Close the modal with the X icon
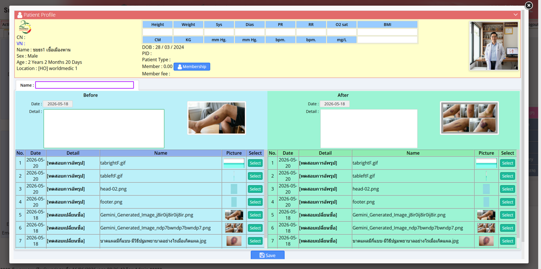 click(x=529, y=5)
